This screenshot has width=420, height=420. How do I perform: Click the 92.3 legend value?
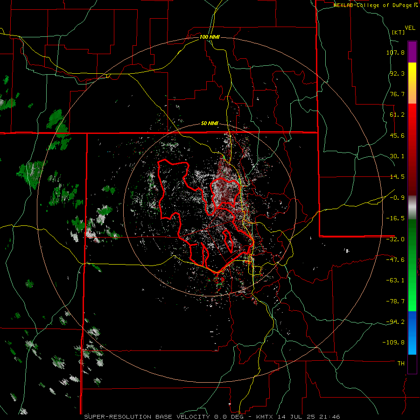pos(397,73)
